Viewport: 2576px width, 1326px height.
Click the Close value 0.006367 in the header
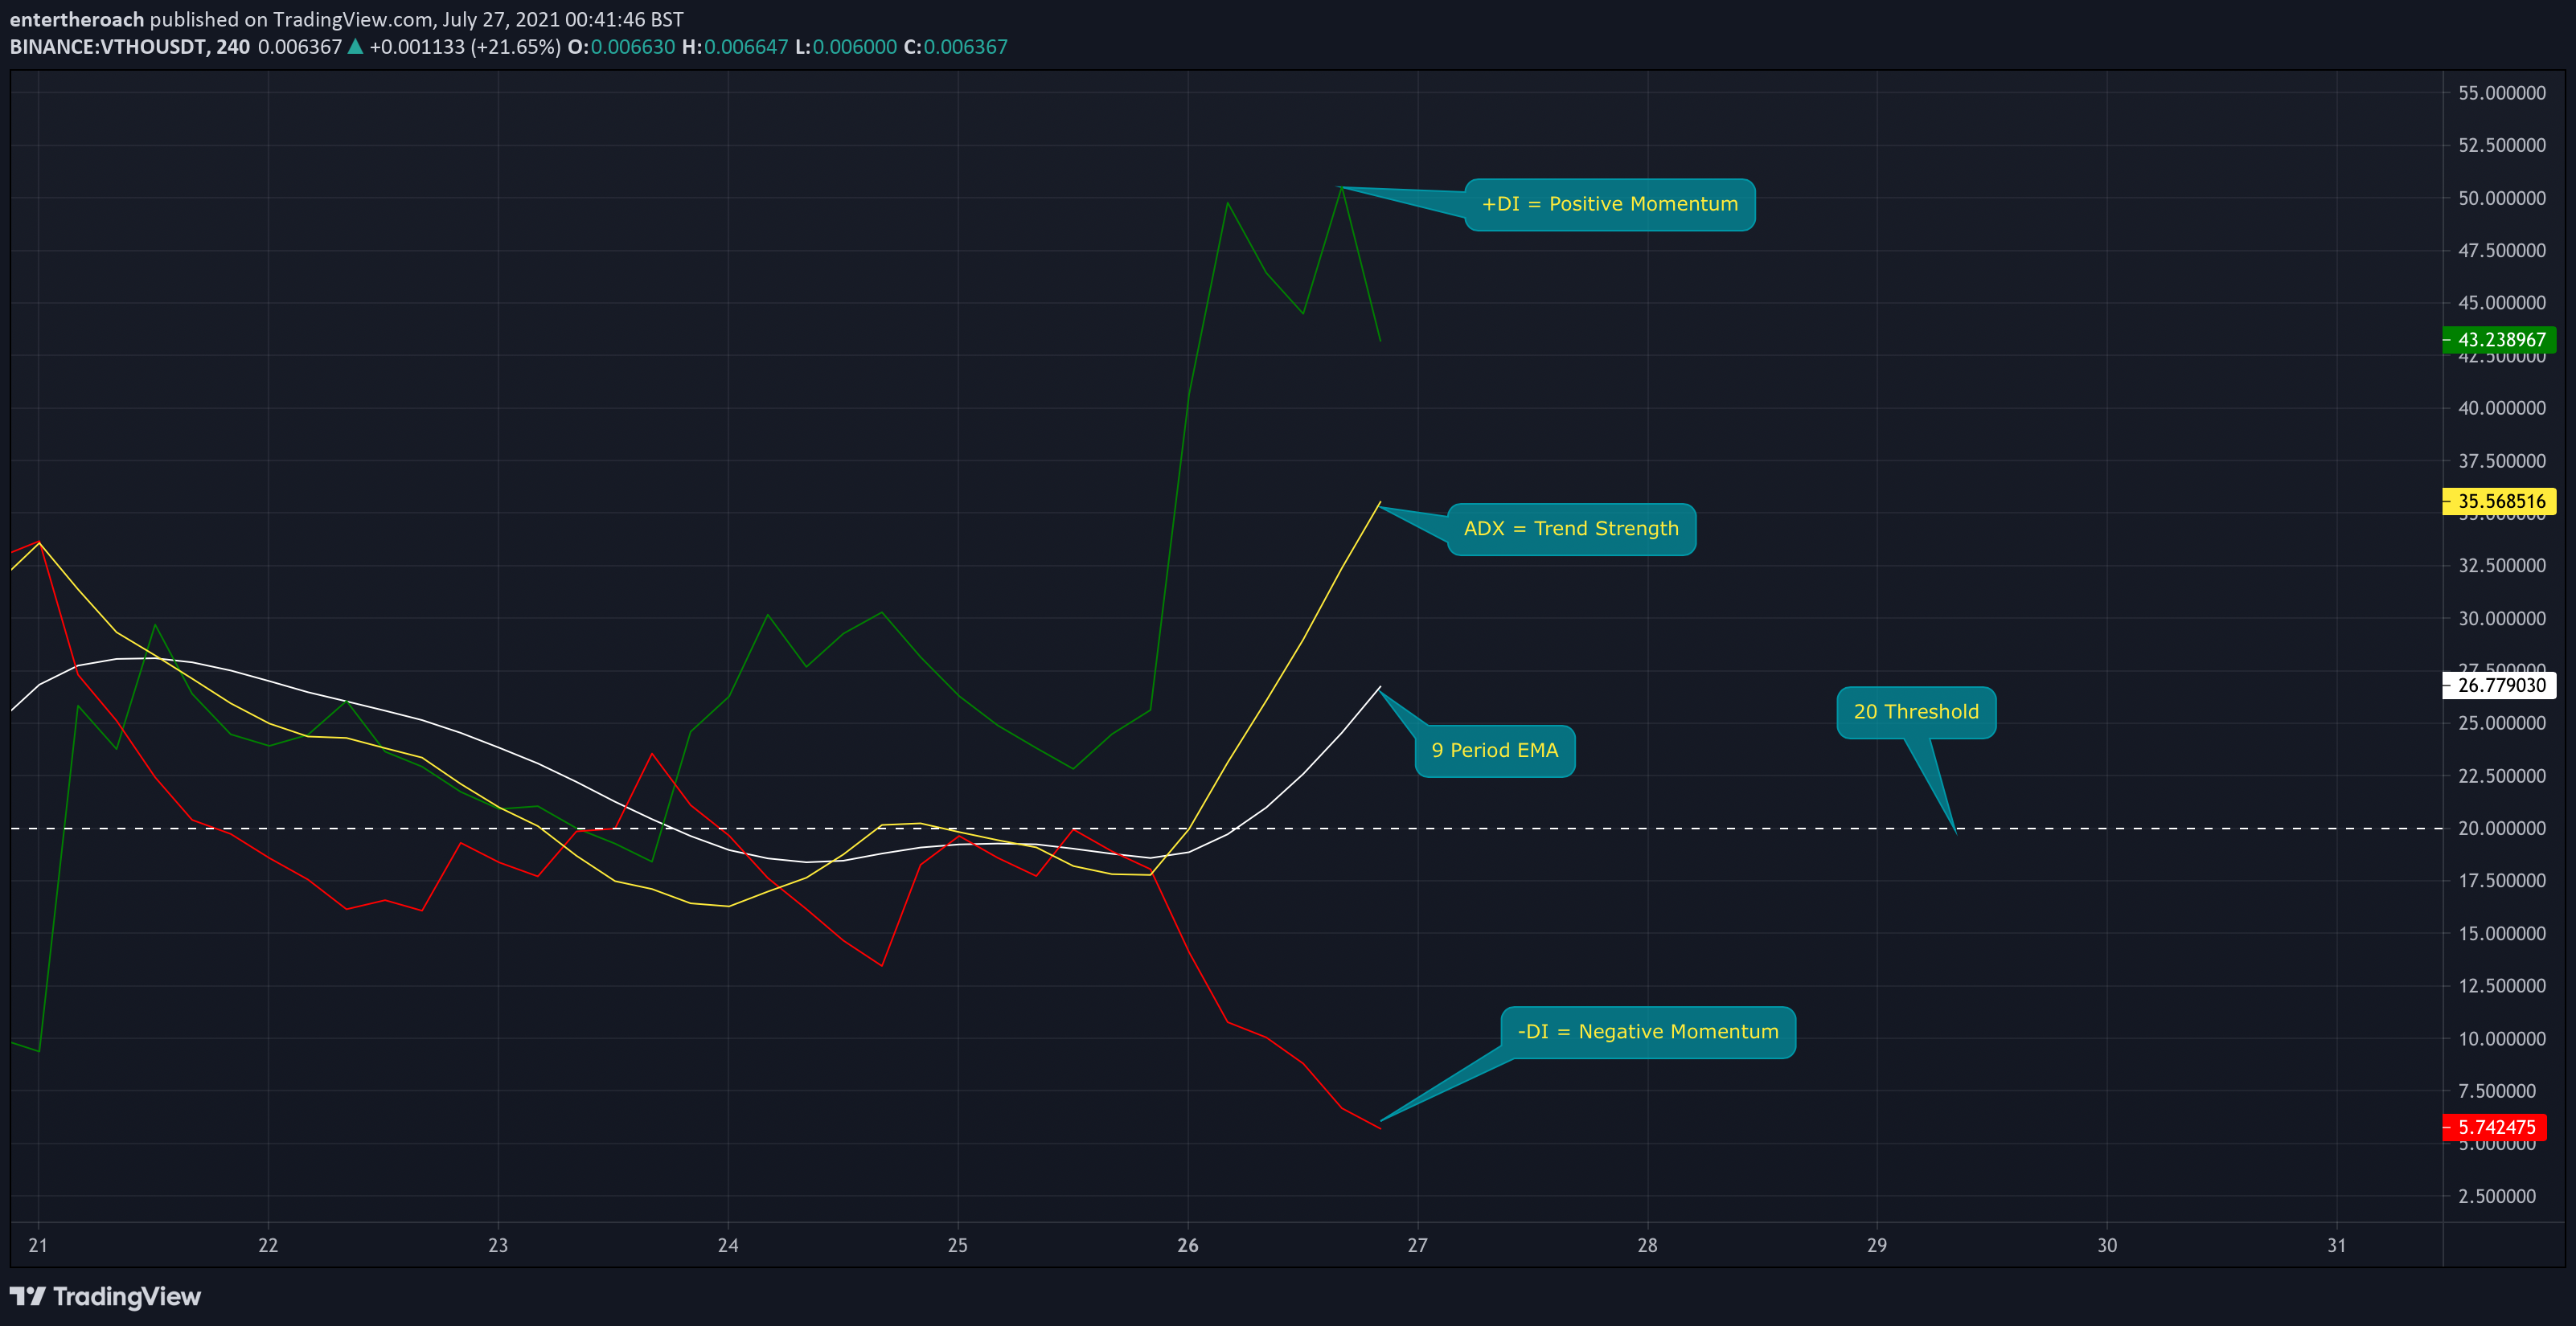click(x=965, y=46)
